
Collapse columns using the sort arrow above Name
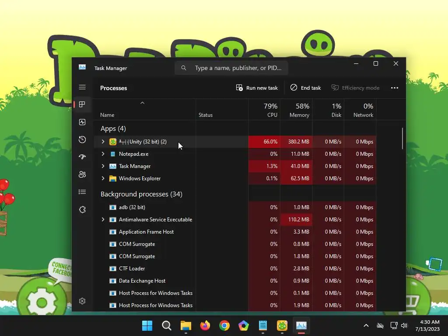(142, 103)
